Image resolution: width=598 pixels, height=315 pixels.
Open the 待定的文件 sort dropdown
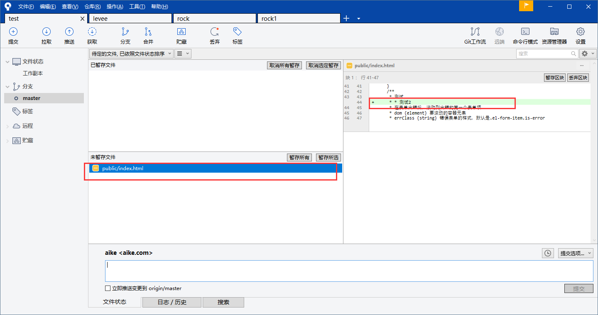point(131,54)
